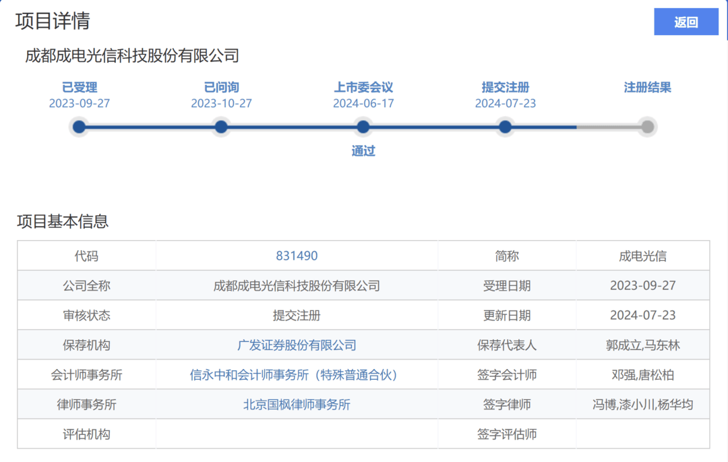Select the grey 注册结果 timeline dot

coord(647,126)
